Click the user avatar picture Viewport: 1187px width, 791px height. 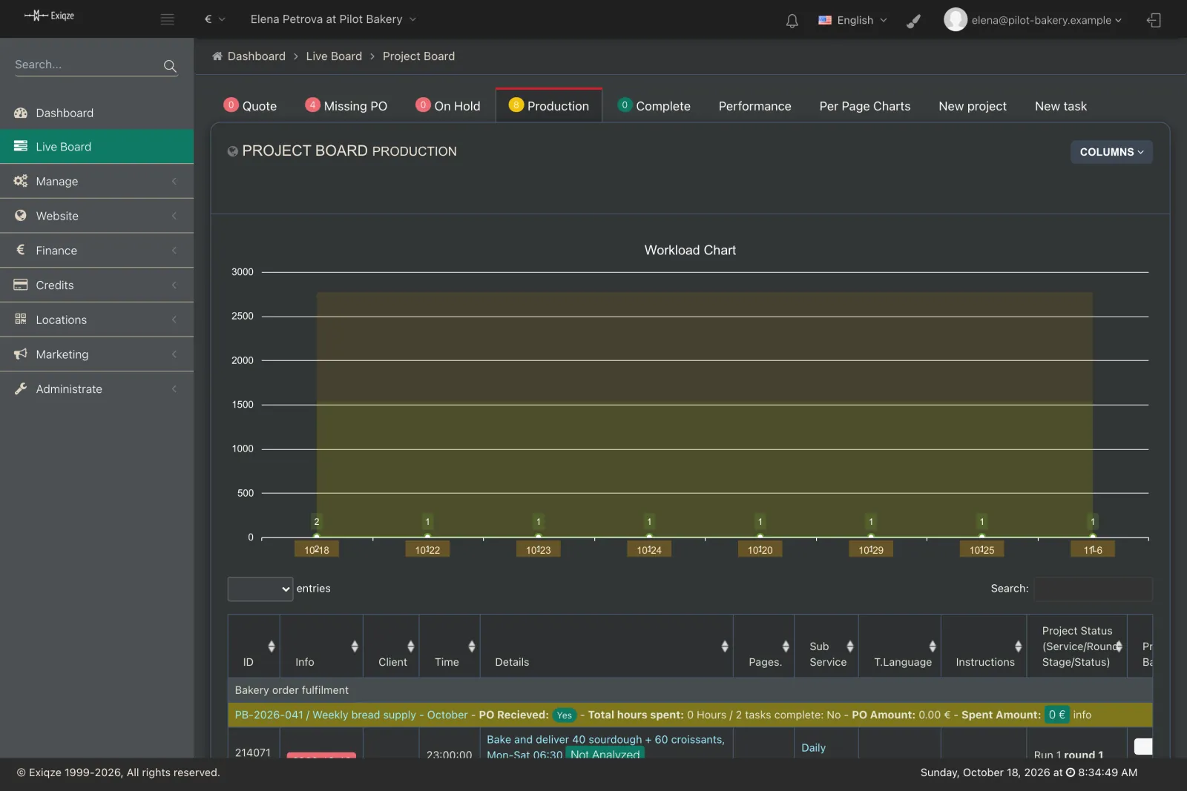point(956,19)
